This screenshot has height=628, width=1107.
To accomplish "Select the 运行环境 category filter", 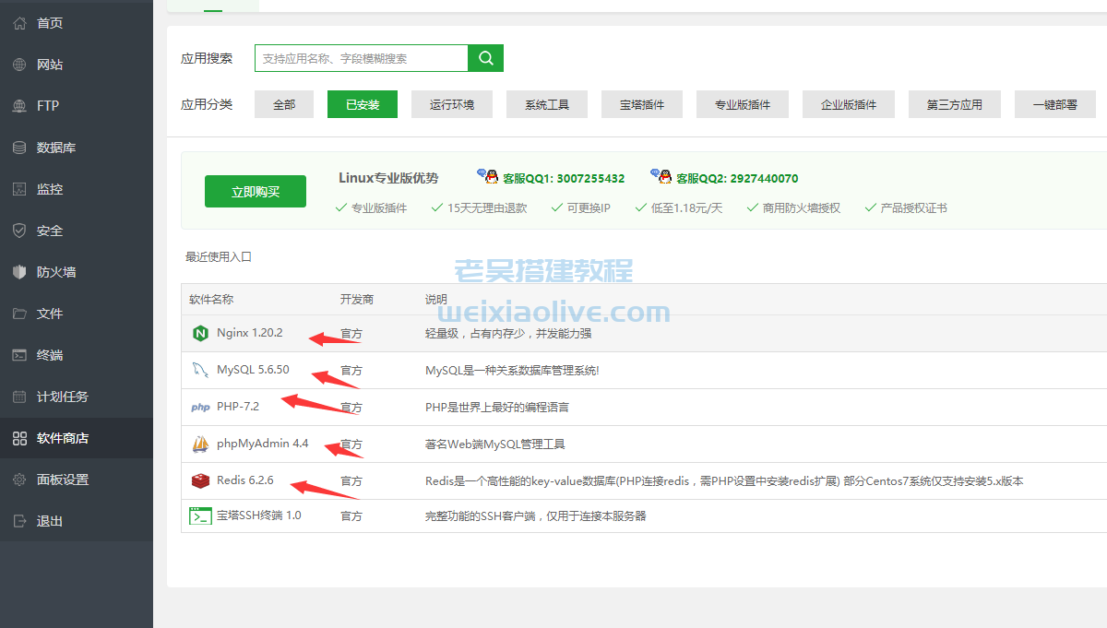I will pos(452,104).
